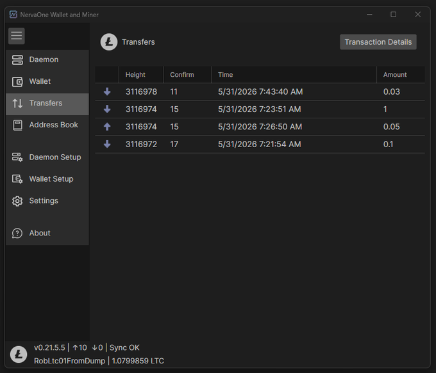Open Settings page

(x=47, y=201)
